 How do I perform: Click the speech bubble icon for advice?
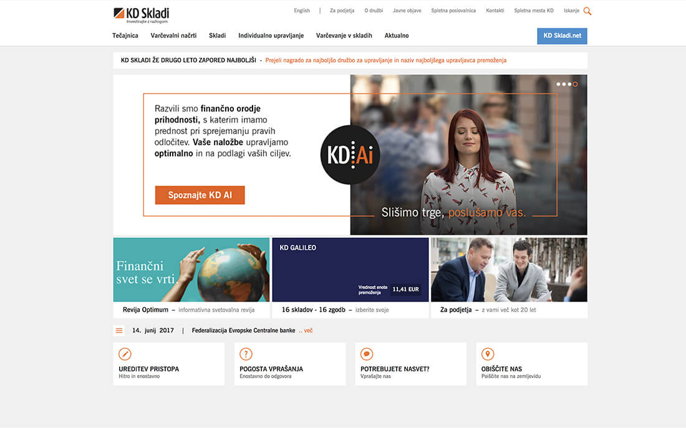[x=367, y=354]
